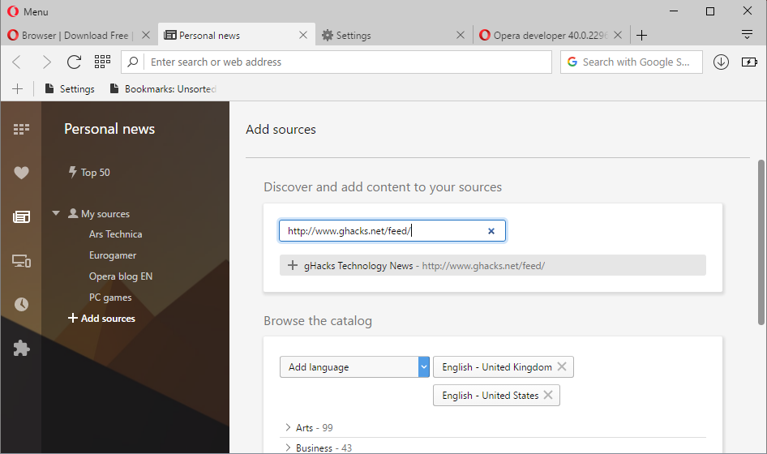Viewport: 767px width, 454px height.
Task: Go forward with the forward arrow
Action: (46, 62)
